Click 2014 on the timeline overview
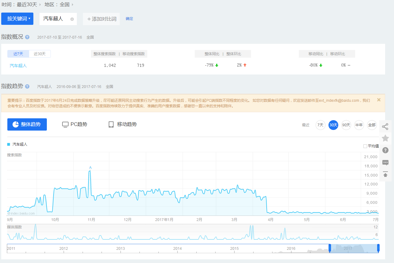This screenshot has width=394, height=263. [x=177, y=249]
